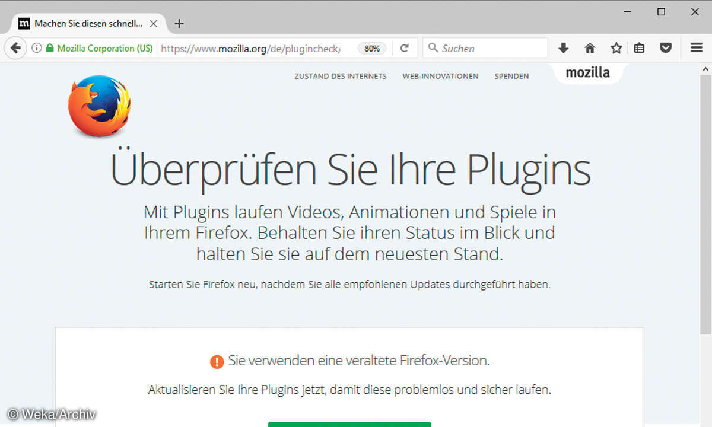Reset the 80% zoom indicator

[x=372, y=49]
